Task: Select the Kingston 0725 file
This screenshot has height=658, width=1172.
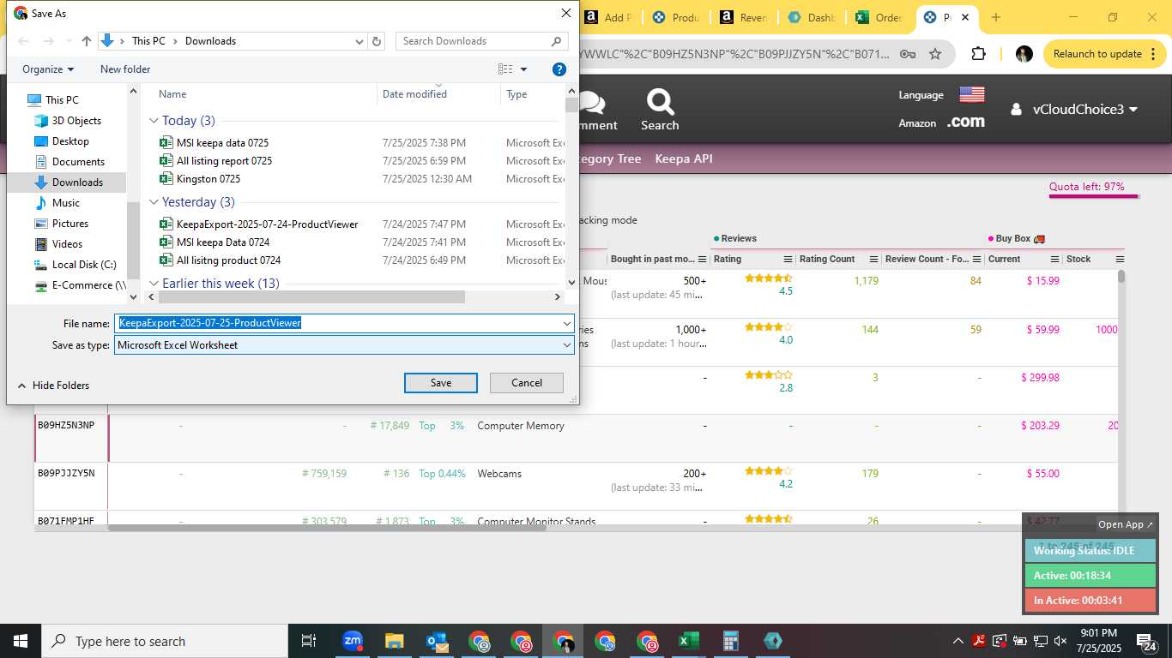Action: tap(208, 179)
